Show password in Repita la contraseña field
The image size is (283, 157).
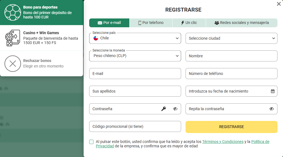(271, 109)
